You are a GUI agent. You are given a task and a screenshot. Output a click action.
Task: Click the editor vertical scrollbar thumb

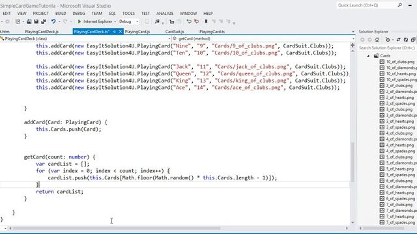tap(352, 162)
